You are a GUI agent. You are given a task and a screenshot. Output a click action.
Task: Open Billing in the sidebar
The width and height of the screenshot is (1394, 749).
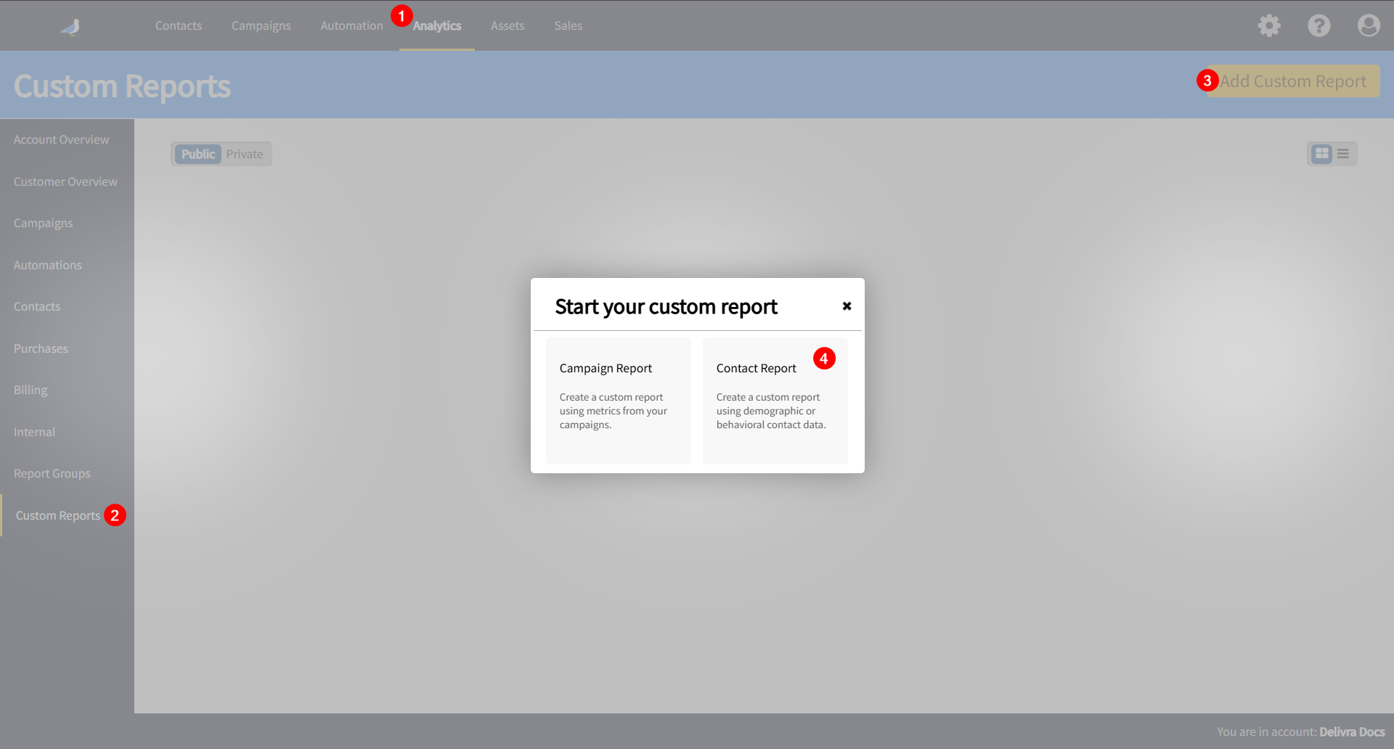(x=30, y=390)
